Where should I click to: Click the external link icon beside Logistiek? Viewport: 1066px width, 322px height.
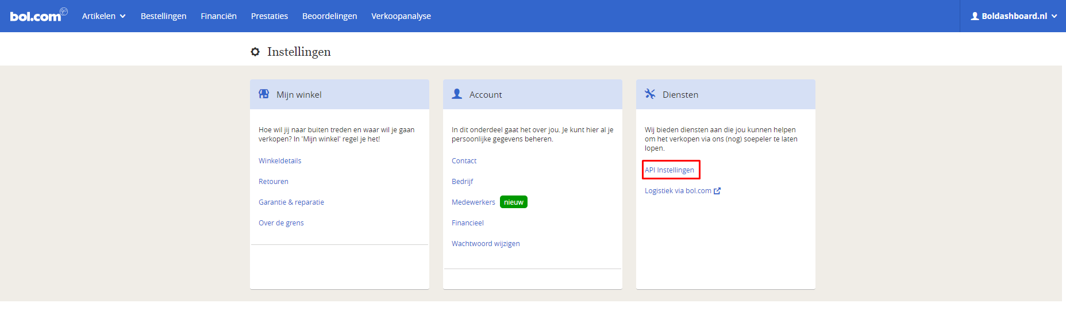click(717, 191)
